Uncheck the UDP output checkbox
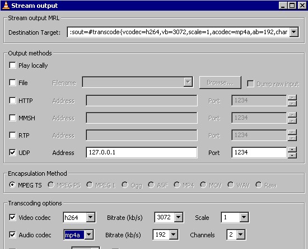 pyautogui.click(x=12, y=152)
